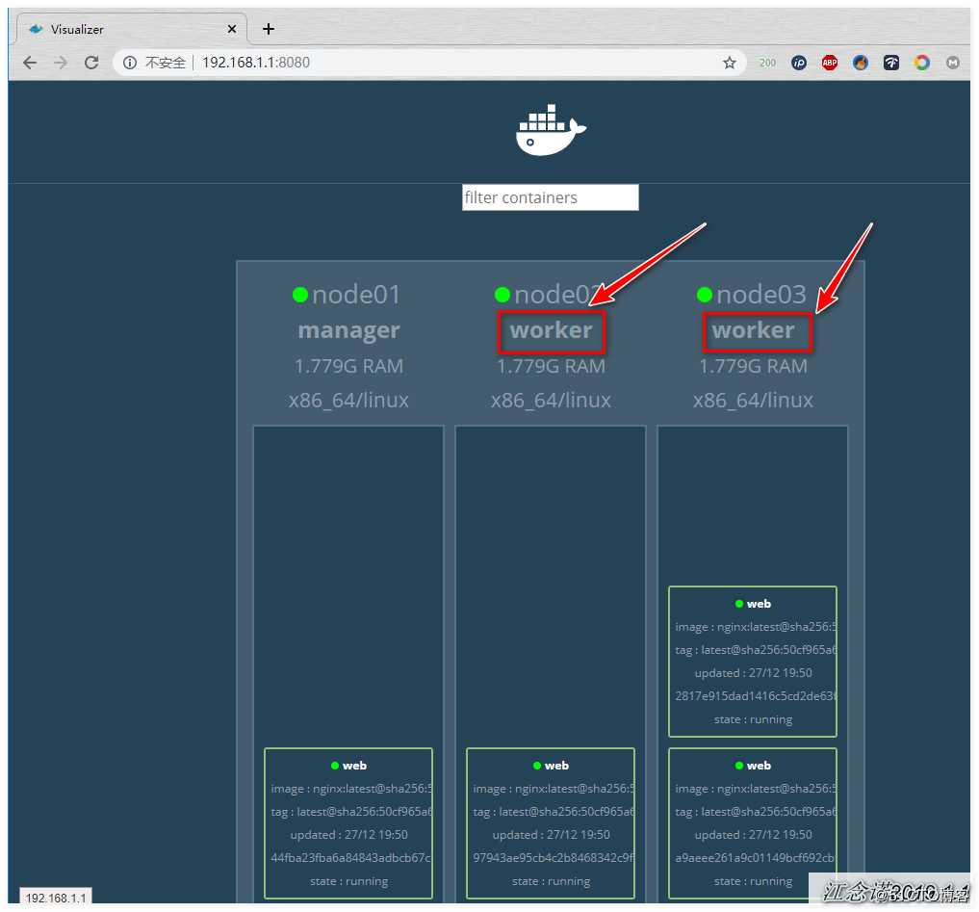Click the blue-orange globe extension icon
Screen dimensions: 979x912
coord(861,63)
